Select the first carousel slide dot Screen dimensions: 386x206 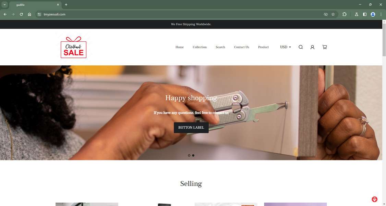pyautogui.click(x=189, y=155)
